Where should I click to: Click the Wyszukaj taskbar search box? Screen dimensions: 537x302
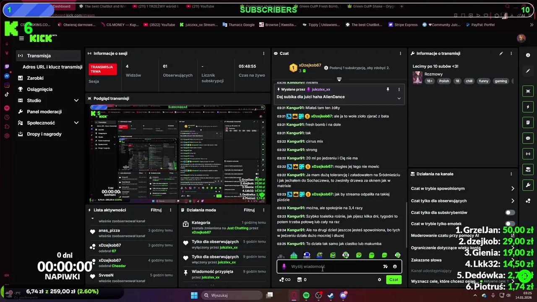click(x=231, y=295)
